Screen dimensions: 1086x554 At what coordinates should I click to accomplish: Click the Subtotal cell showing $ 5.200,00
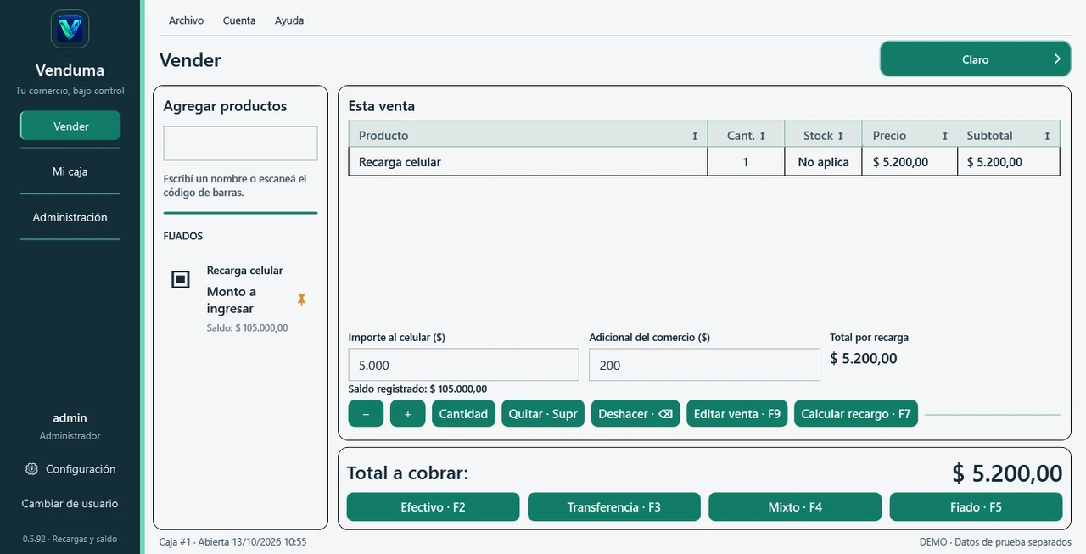point(1009,162)
